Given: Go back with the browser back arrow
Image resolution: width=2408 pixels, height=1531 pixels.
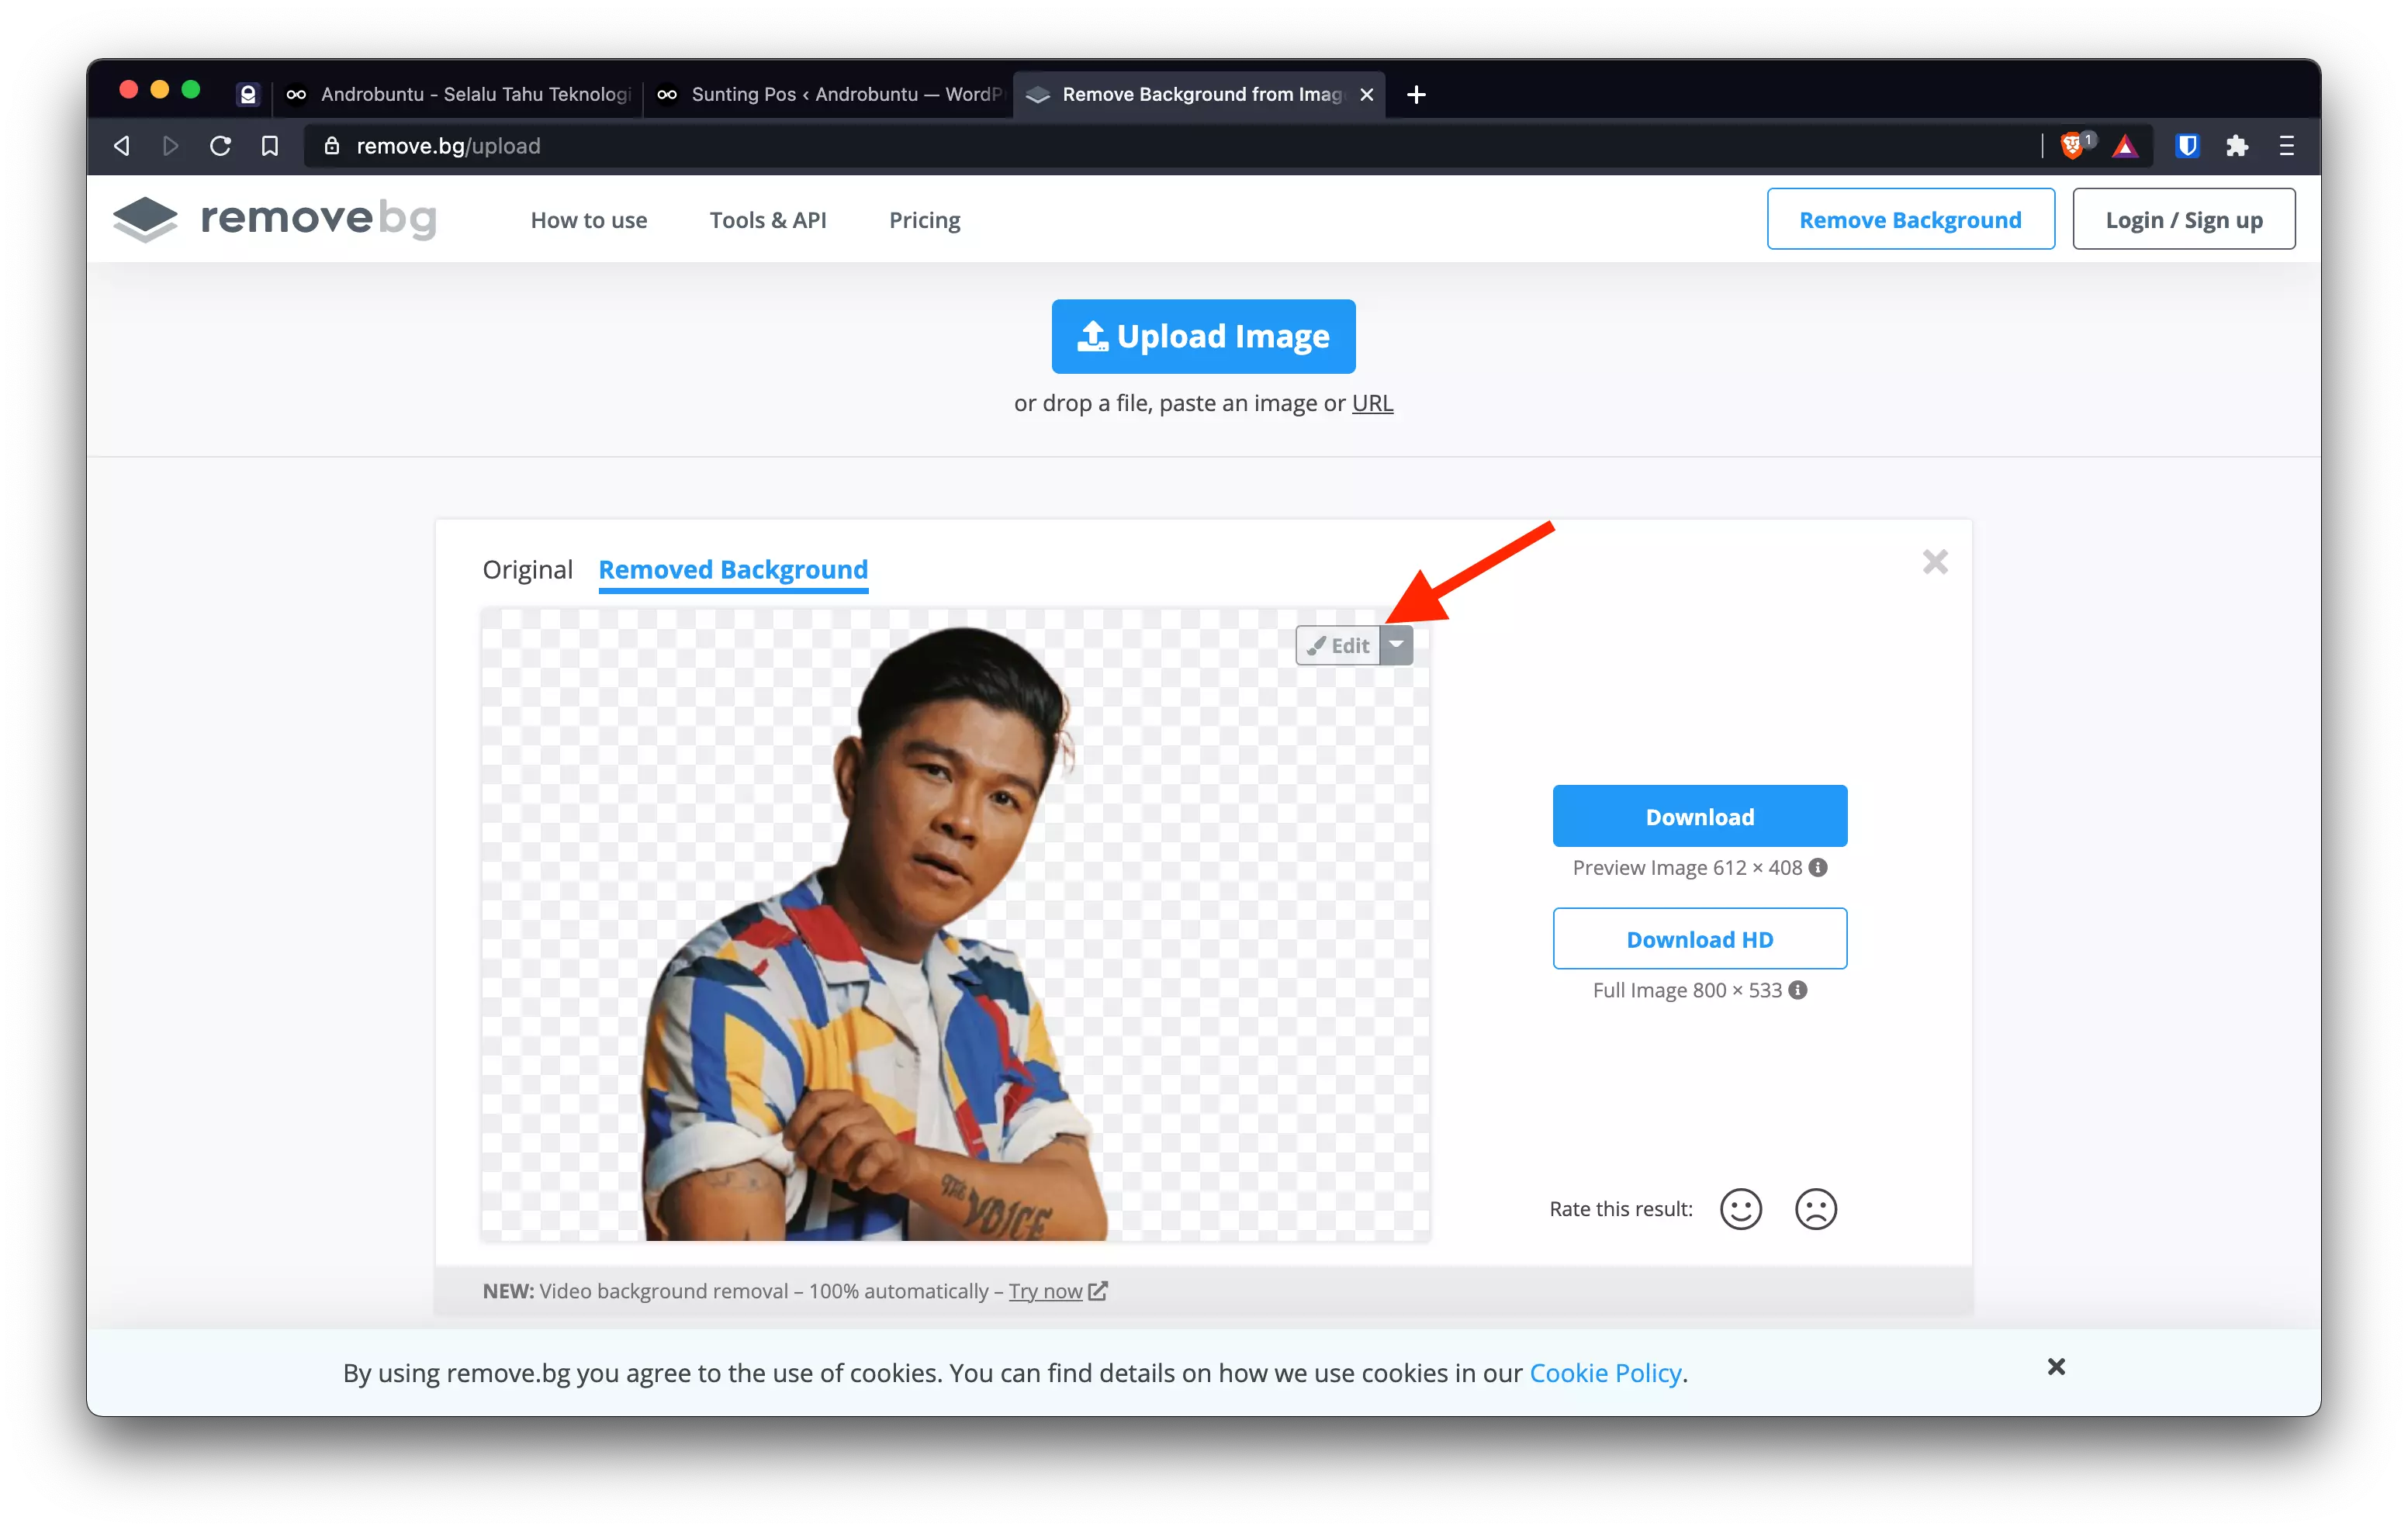Looking at the screenshot, I should (x=122, y=146).
